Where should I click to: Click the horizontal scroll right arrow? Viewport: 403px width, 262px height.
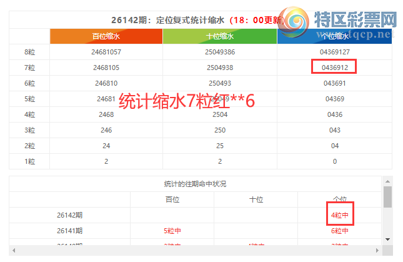tap(377, 250)
